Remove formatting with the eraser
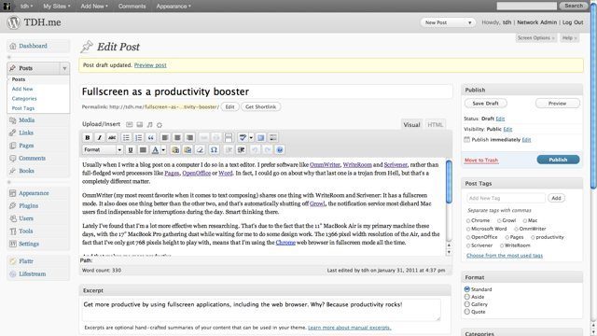This screenshot has width=597, height=336. (200, 149)
